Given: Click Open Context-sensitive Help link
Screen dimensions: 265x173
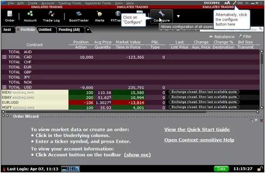Looking at the screenshot, I should (x=199, y=140).
